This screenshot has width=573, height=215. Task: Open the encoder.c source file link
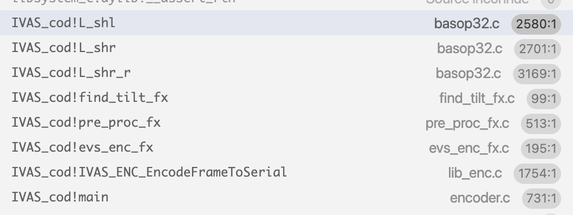point(480,197)
